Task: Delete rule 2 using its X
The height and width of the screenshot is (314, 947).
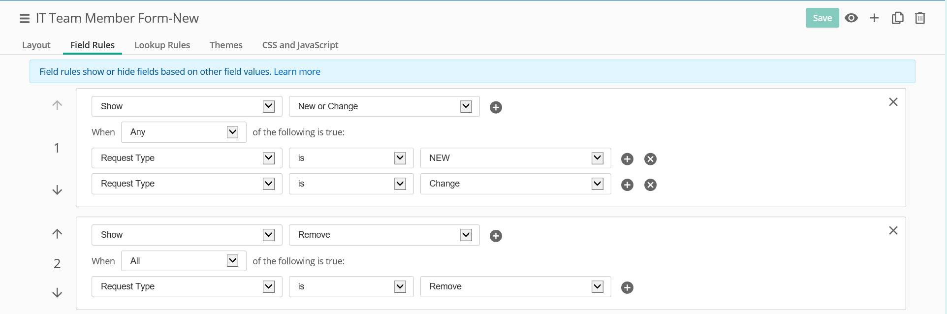Action: tap(893, 230)
